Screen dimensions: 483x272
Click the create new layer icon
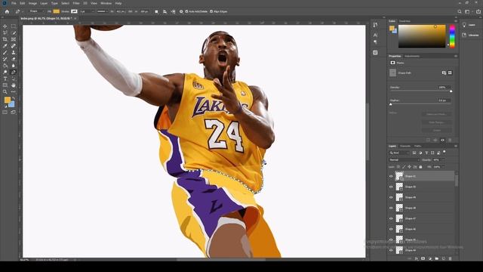444,258
